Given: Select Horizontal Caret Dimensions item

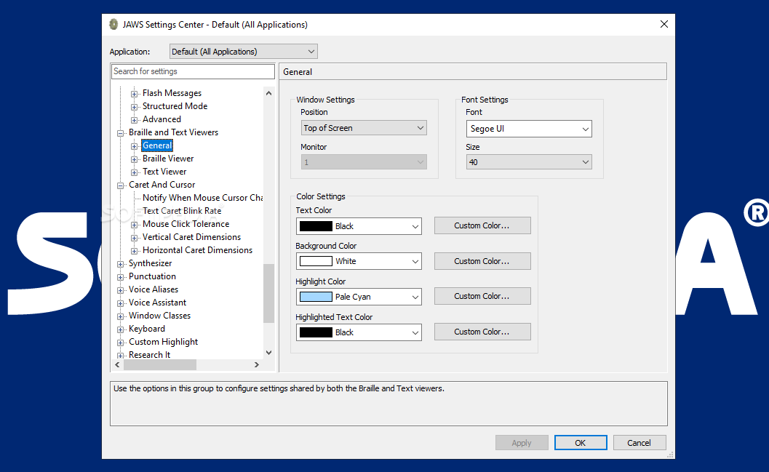Looking at the screenshot, I should [x=197, y=250].
